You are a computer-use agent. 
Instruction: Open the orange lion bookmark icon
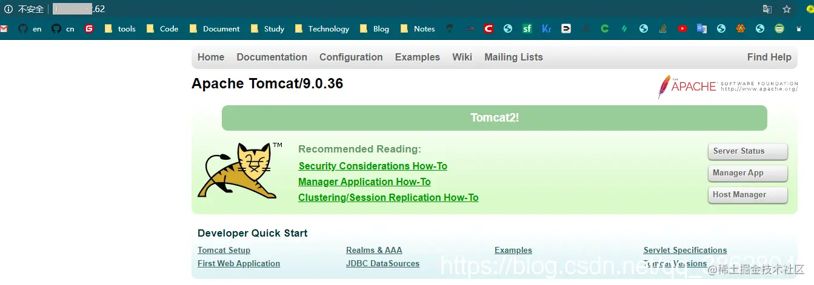tap(741, 28)
